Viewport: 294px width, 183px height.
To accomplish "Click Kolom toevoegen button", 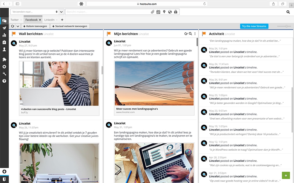I will pyautogui.click(x=35, y=26).
